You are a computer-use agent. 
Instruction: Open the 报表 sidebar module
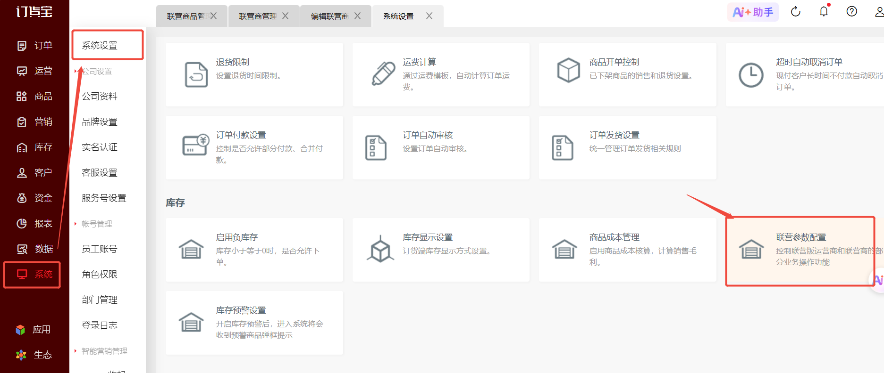coord(34,224)
